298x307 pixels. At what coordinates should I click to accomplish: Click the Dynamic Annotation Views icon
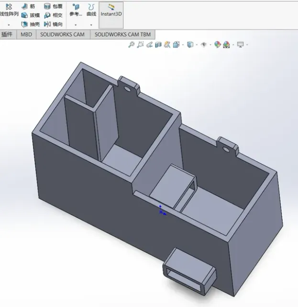[x=167, y=45]
